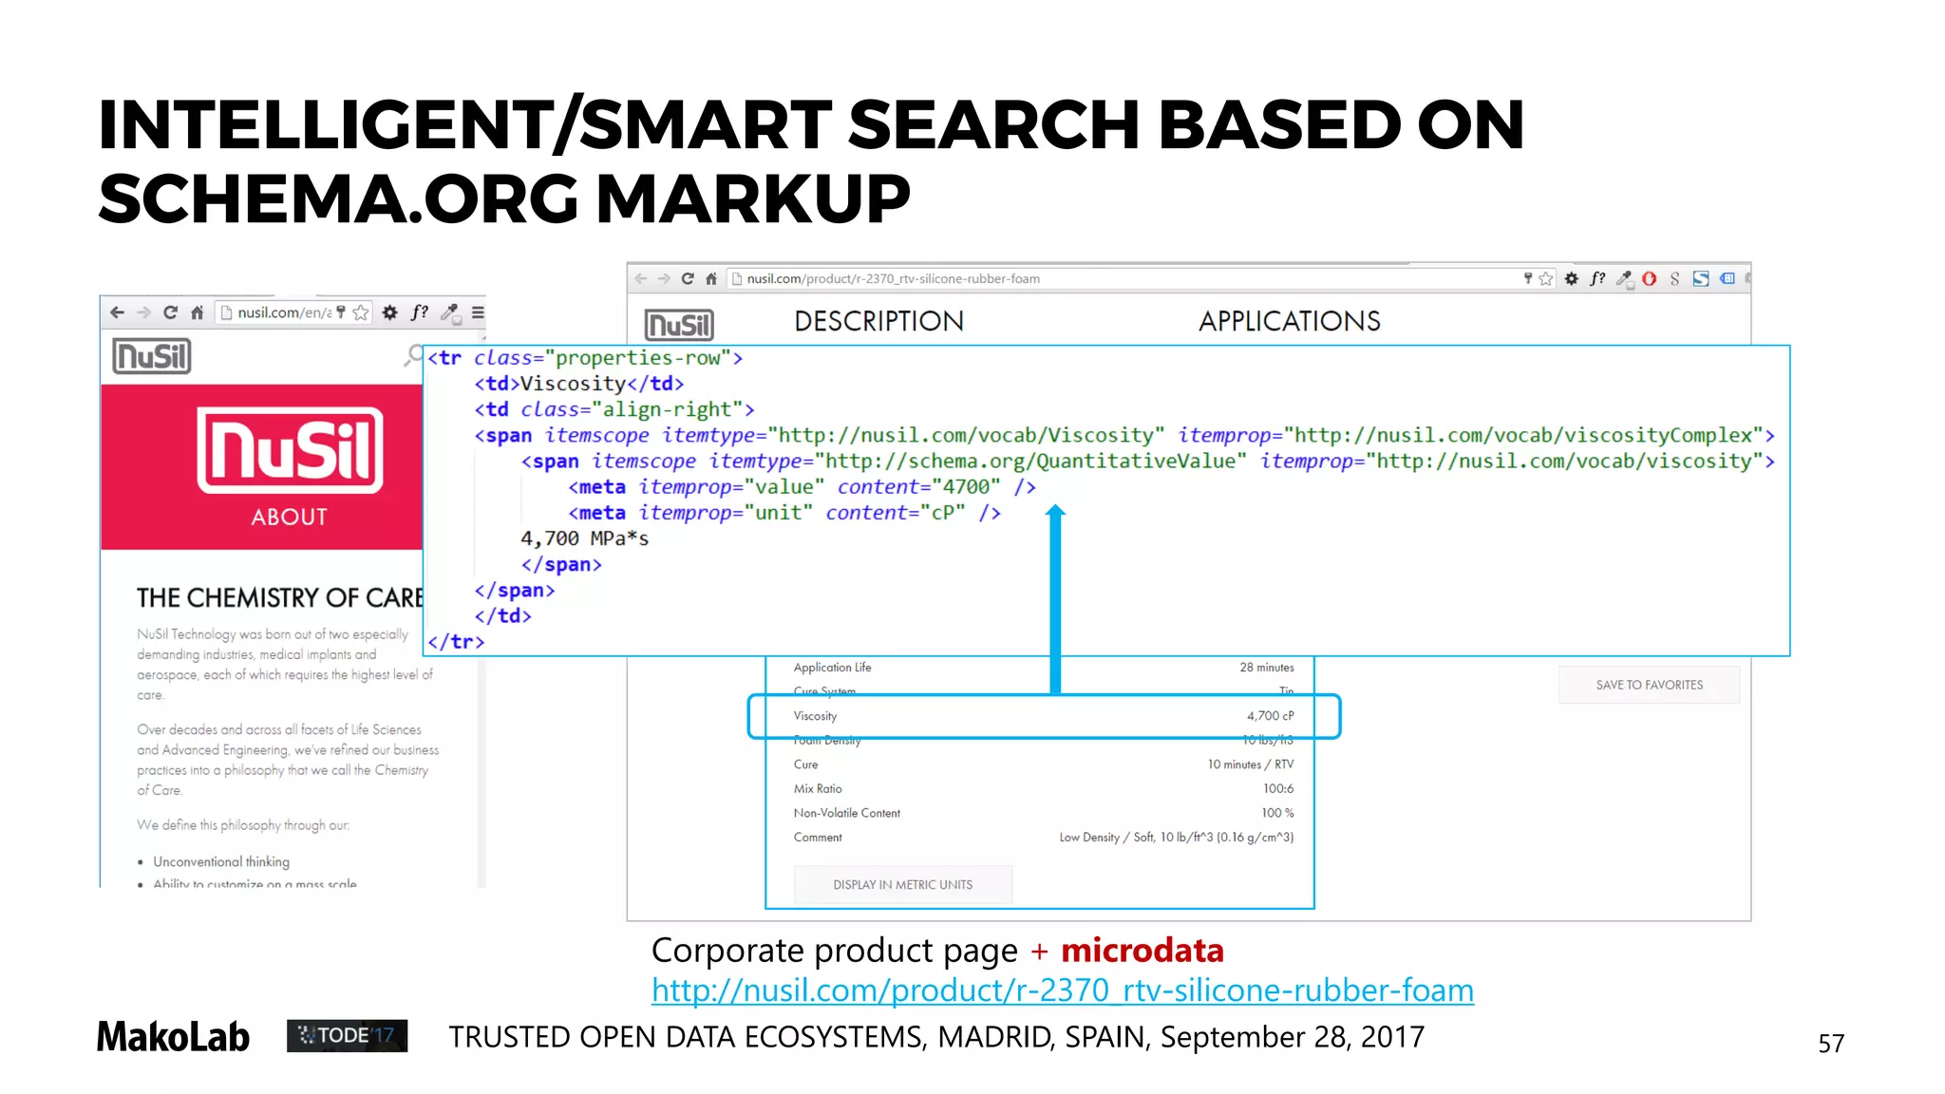
Task: Click the back arrow in the right product browser
Action: (641, 278)
